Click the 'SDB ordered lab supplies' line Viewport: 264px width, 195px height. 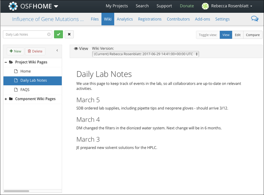pos(152,108)
